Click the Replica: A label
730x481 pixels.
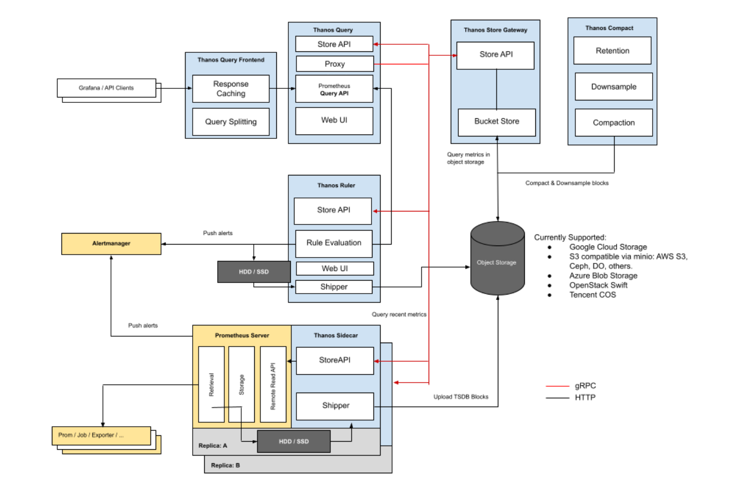pyautogui.click(x=213, y=445)
